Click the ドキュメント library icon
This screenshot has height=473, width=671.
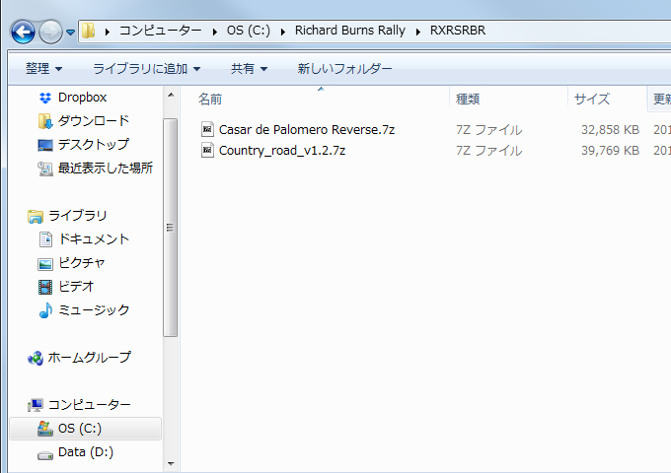45,239
